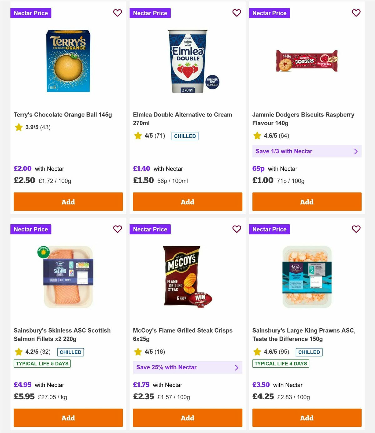This screenshot has height=433, width=375.
Task: Add Elmlea Double Alternative to basket
Action: tap(187, 202)
